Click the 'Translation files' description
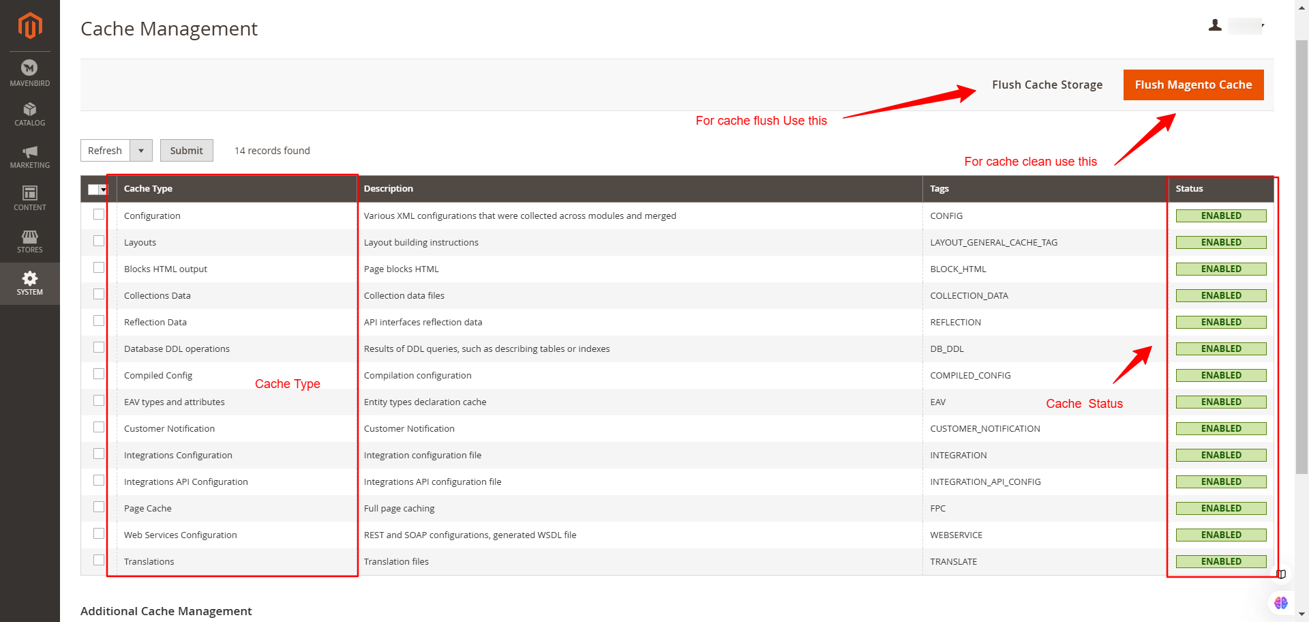The height and width of the screenshot is (622, 1309). pos(396,561)
